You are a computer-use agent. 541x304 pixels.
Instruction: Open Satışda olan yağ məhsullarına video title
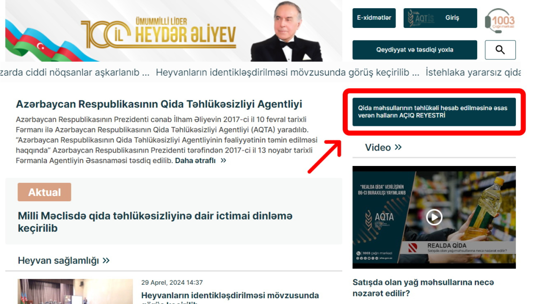[424, 288]
